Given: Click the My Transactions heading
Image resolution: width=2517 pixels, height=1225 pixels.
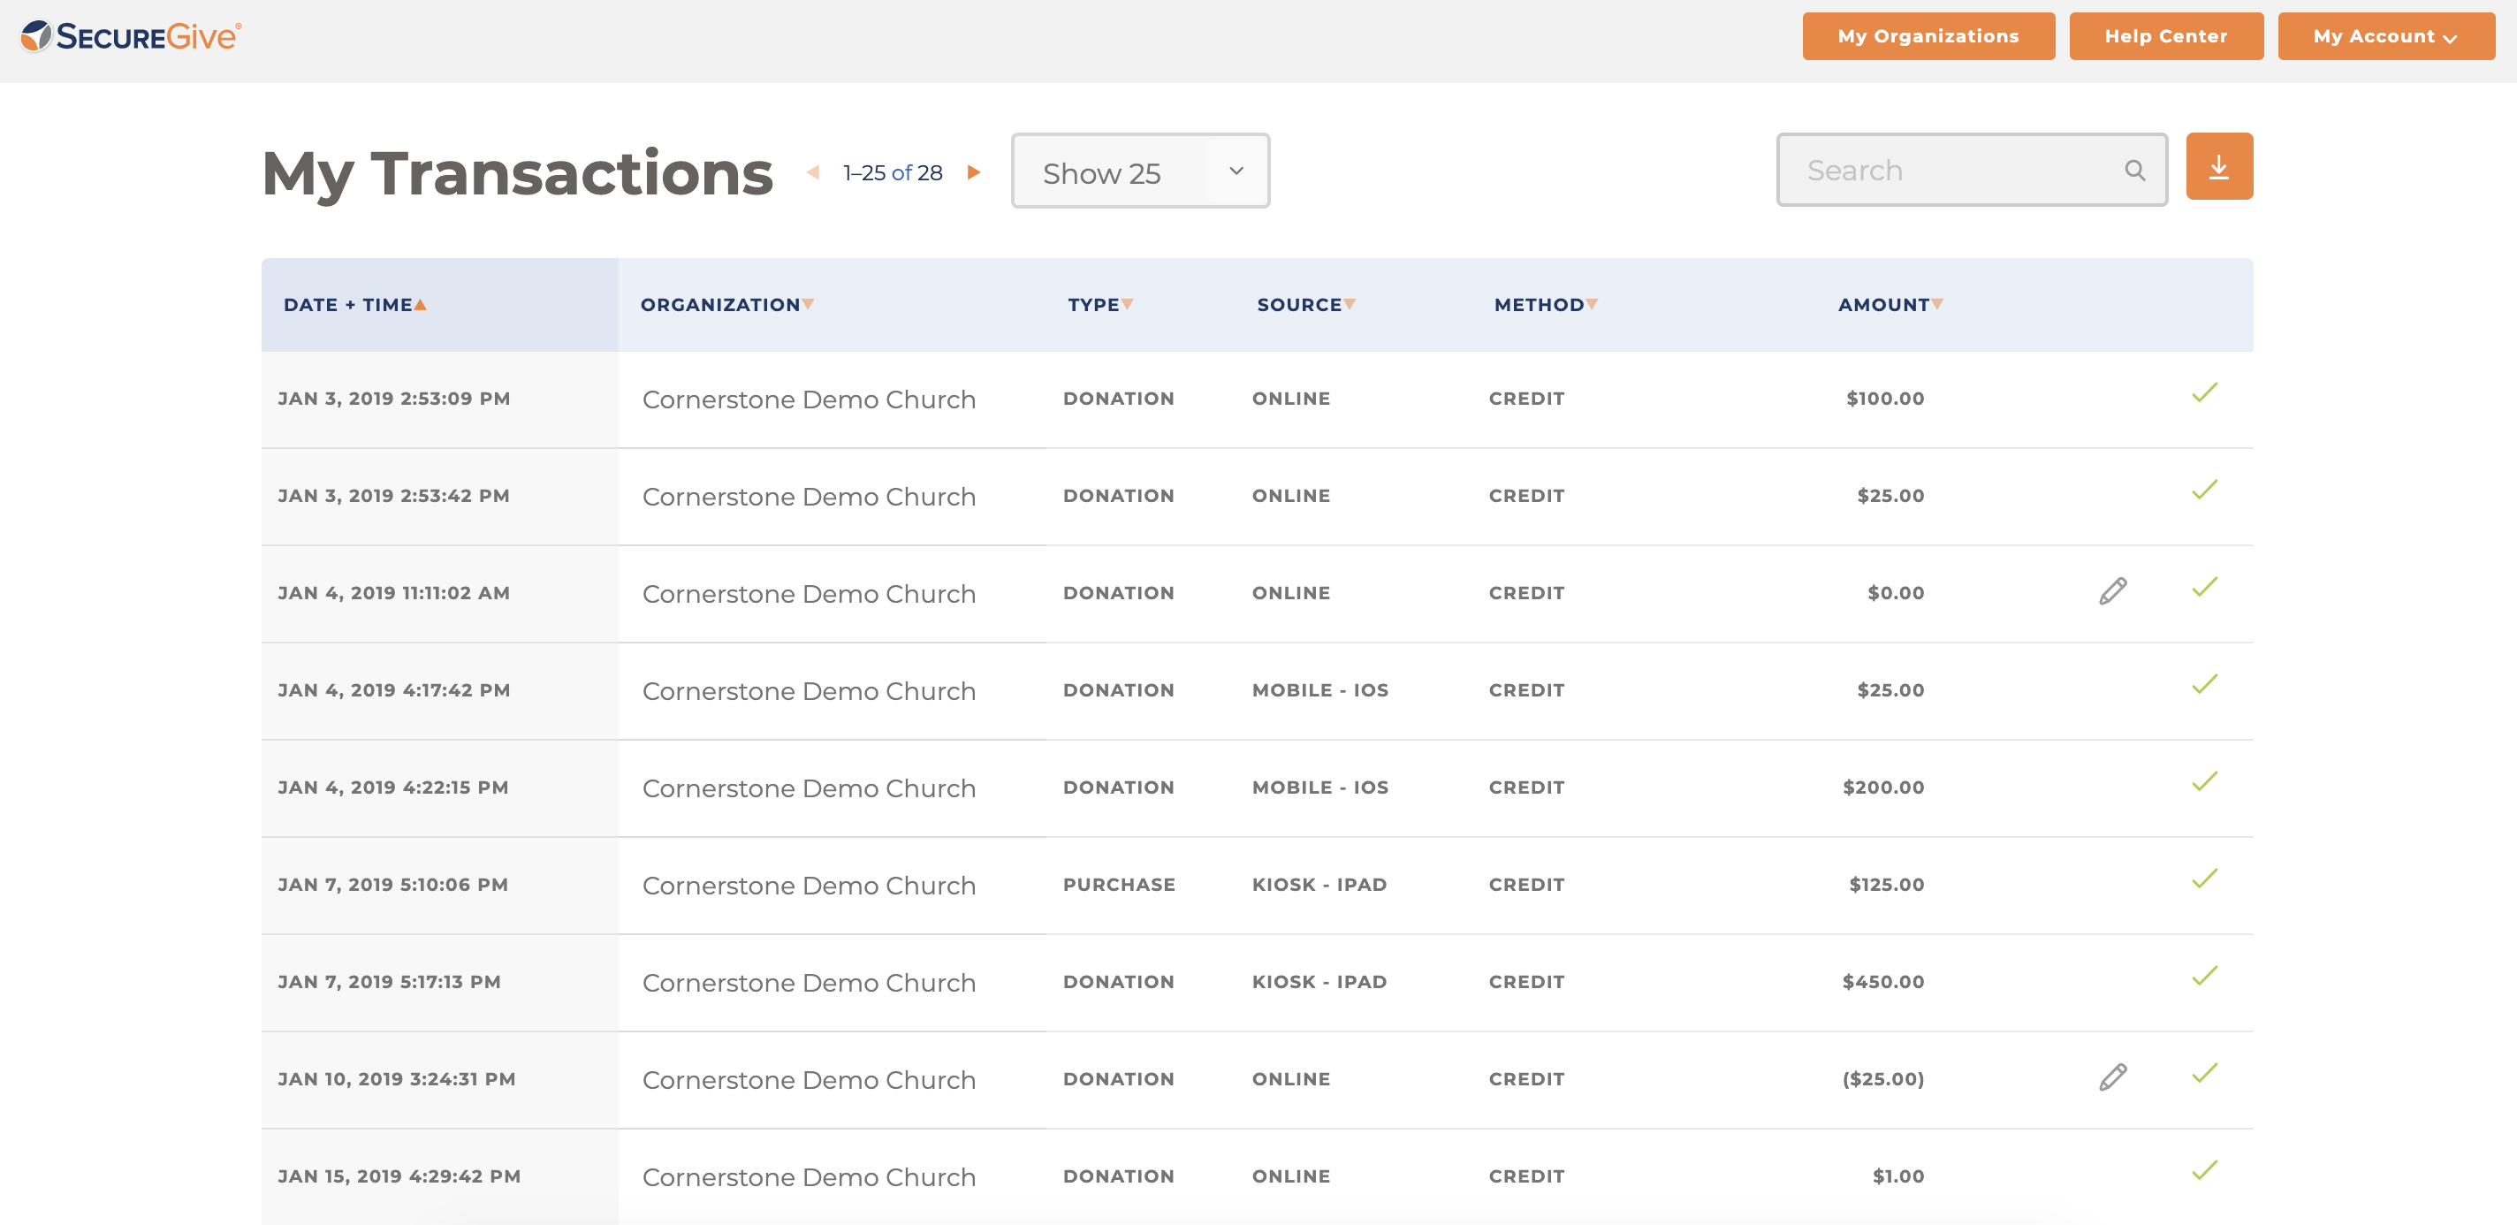Looking at the screenshot, I should point(518,175).
